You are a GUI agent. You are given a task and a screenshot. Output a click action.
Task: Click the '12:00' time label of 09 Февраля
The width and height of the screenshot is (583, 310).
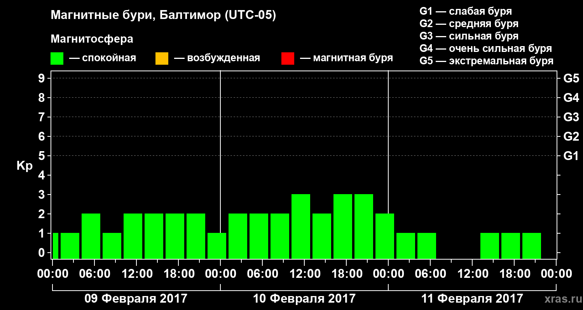(x=136, y=274)
